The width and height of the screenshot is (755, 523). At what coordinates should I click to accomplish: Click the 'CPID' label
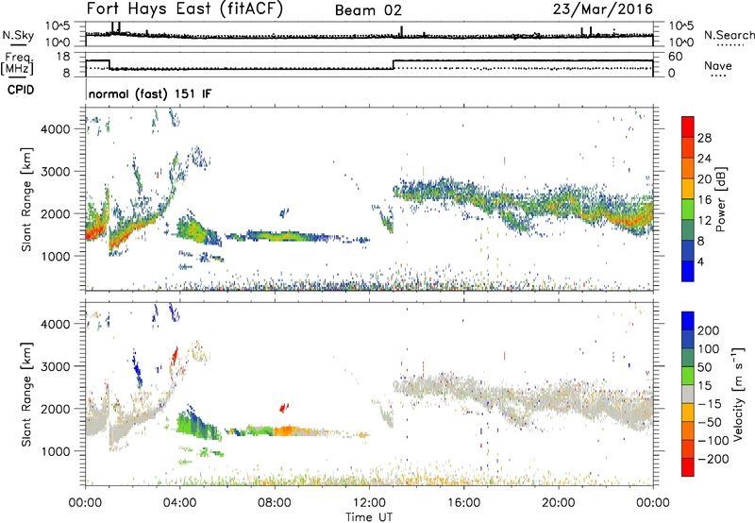coord(21,90)
